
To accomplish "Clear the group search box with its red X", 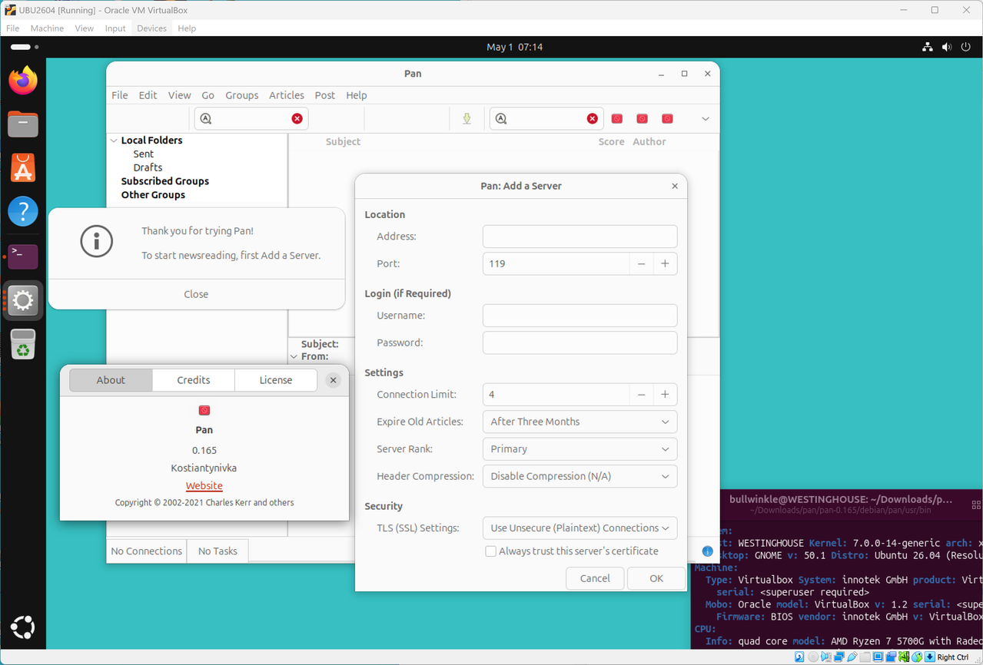I will coord(297,118).
